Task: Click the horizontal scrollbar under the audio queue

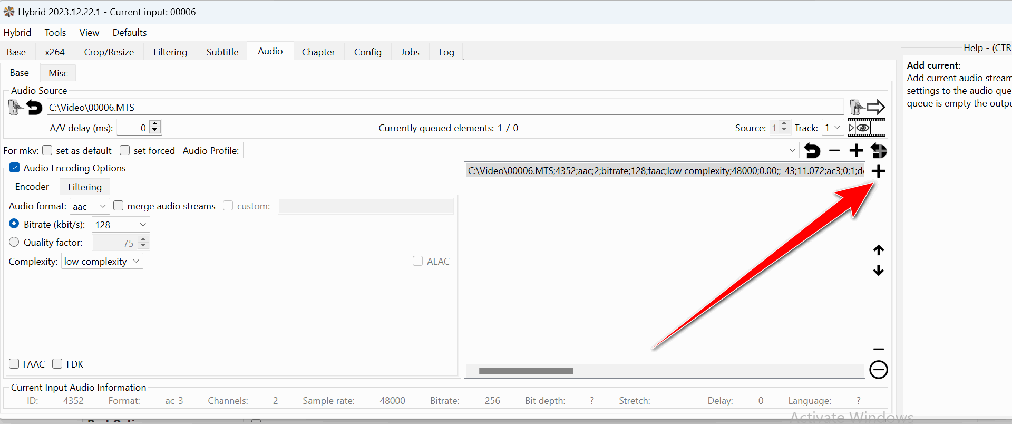Action: point(526,371)
